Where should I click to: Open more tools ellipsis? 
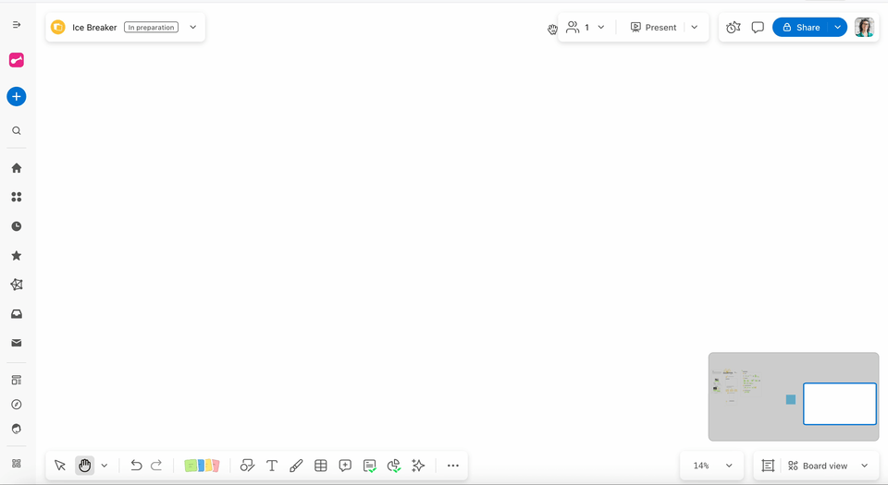(453, 466)
